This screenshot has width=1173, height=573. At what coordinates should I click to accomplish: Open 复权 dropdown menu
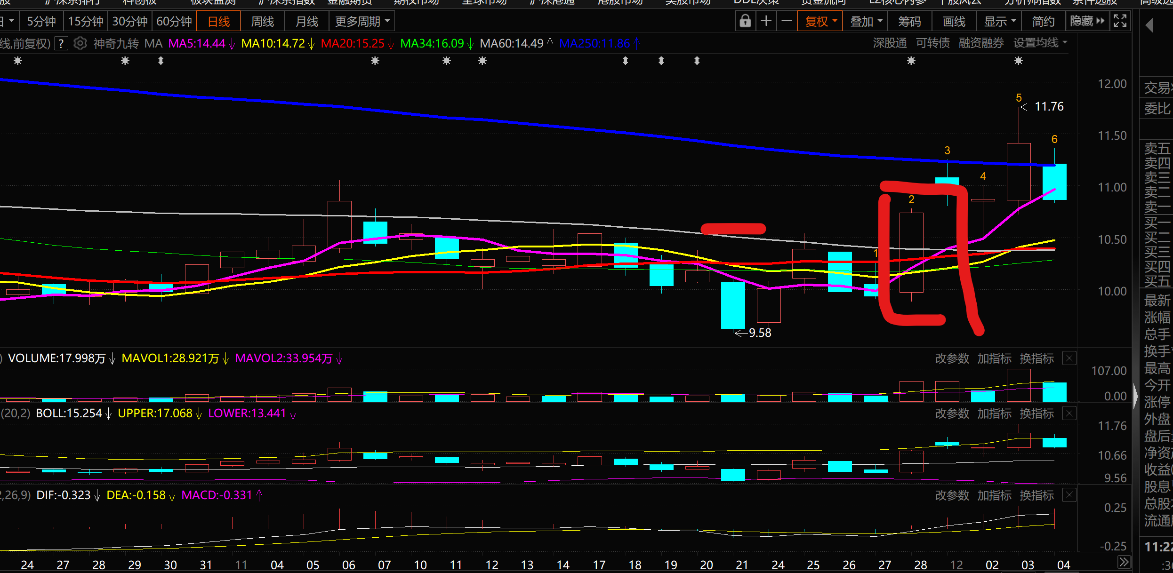[x=820, y=21]
